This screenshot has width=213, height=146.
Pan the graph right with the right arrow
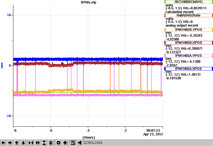[x=10, y=143]
